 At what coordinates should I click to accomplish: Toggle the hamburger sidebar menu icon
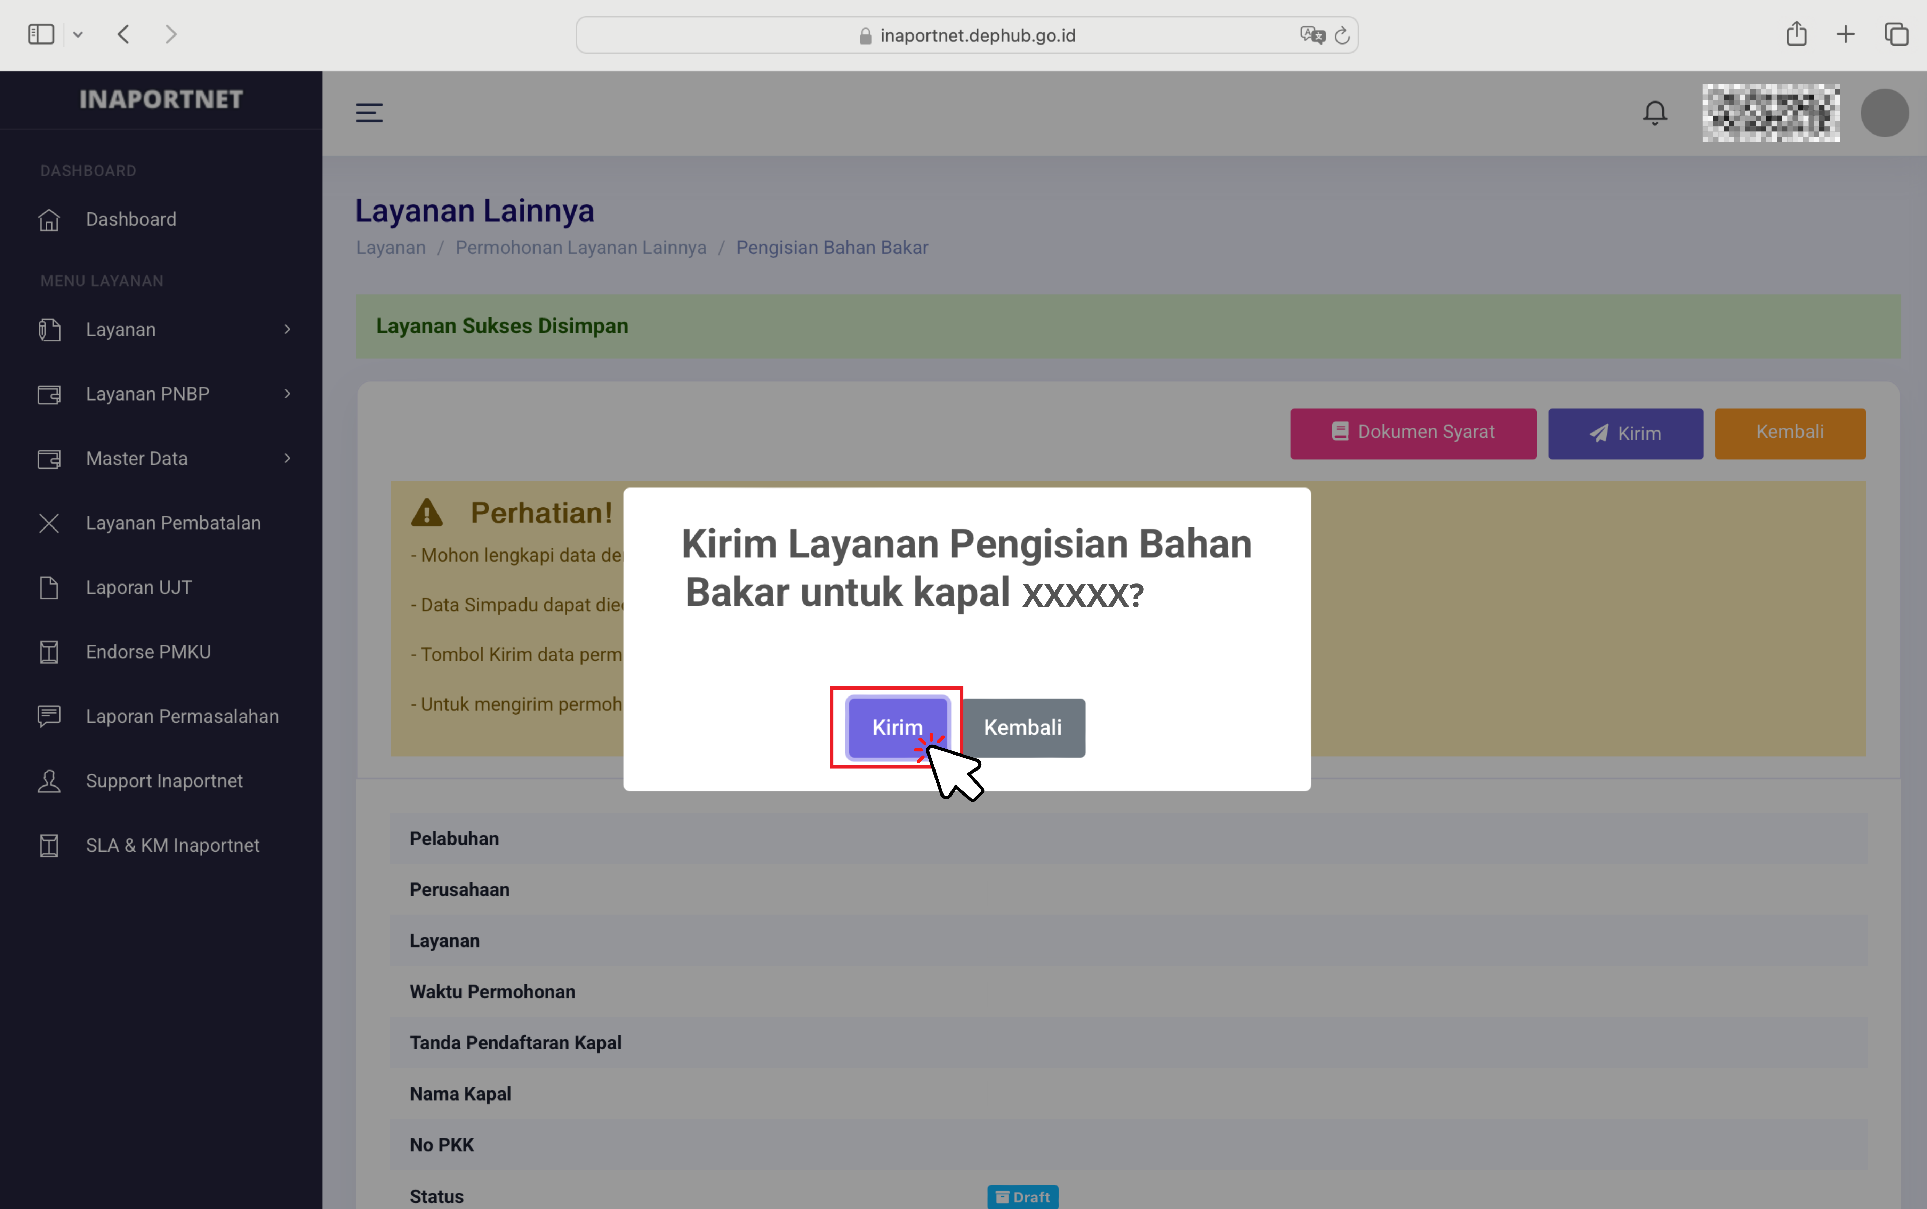point(369,113)
